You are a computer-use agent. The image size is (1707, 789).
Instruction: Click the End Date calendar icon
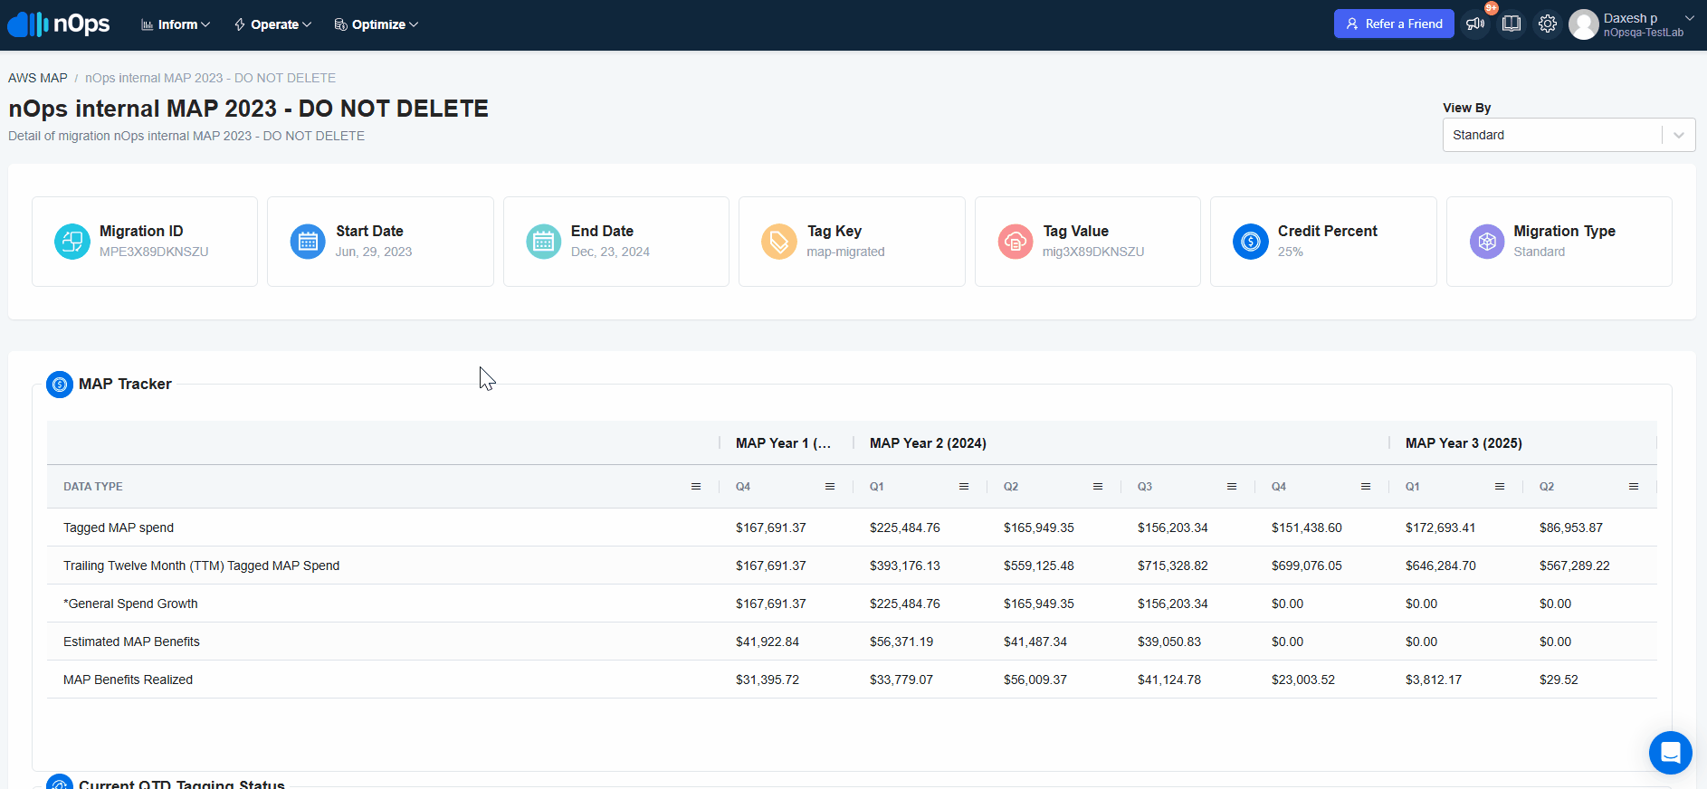pyautogui.click(x=544, y=242)
